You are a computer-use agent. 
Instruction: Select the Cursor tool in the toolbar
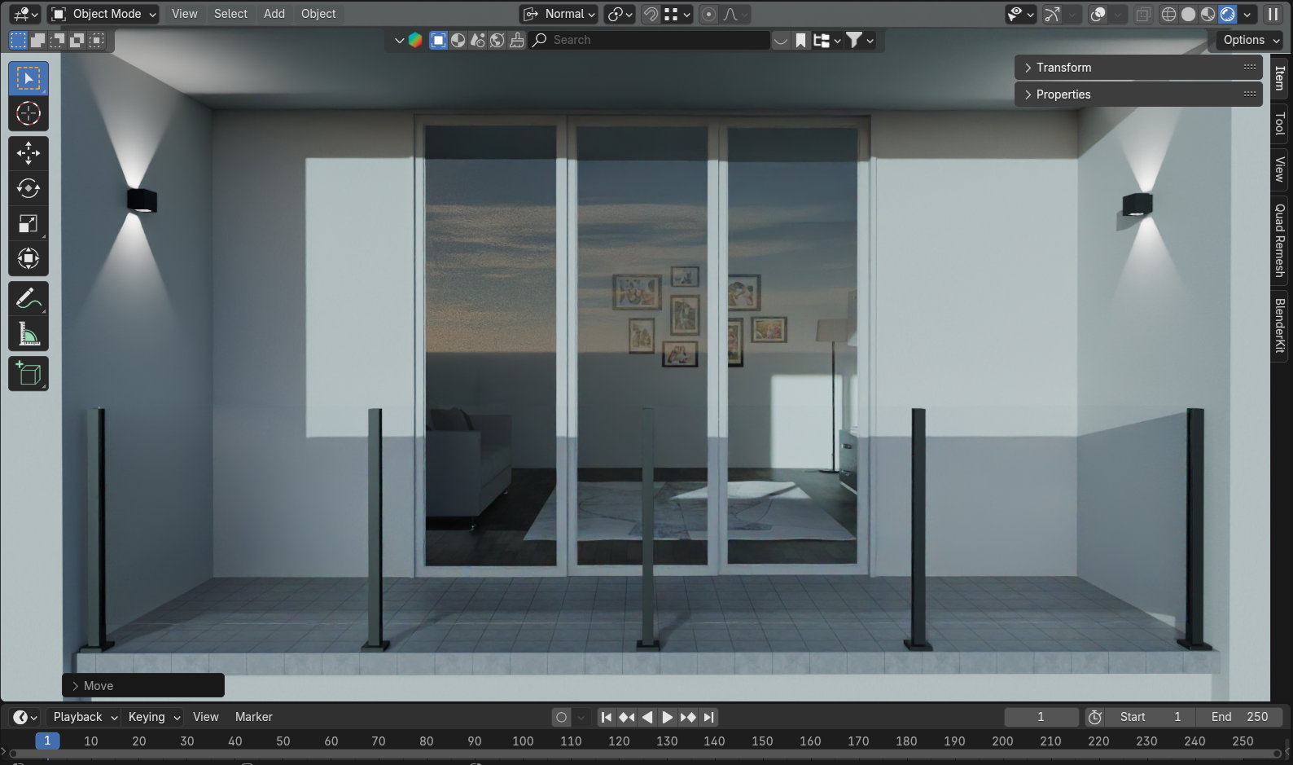point(28,114)
